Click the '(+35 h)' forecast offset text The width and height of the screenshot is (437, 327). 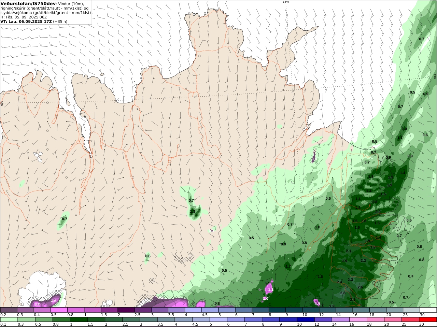(x=60, y=22)
